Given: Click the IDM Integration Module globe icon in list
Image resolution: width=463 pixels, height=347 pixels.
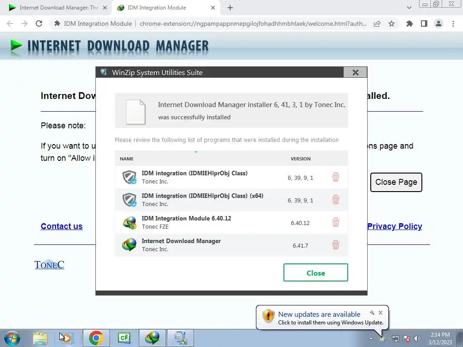Looking at the screenshot, I should coord(130,223).
